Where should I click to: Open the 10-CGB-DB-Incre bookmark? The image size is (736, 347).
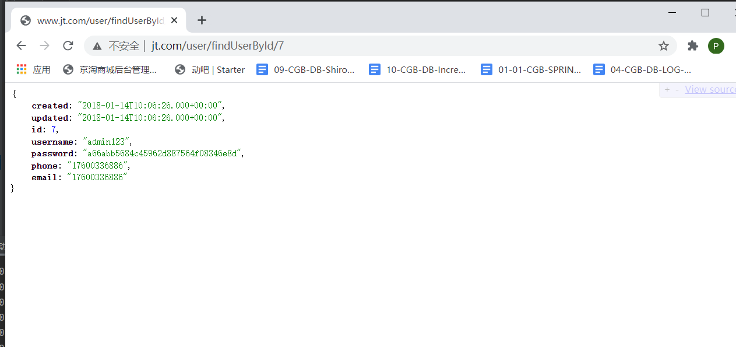418,69
